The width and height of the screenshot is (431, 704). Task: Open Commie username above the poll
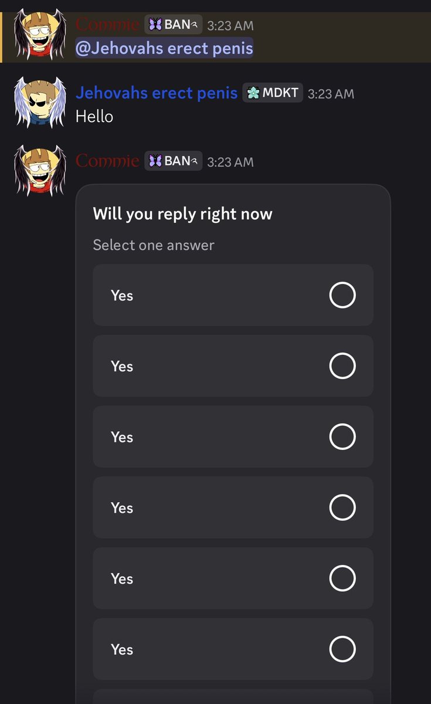pyautogui.click(x=107, y=160)
